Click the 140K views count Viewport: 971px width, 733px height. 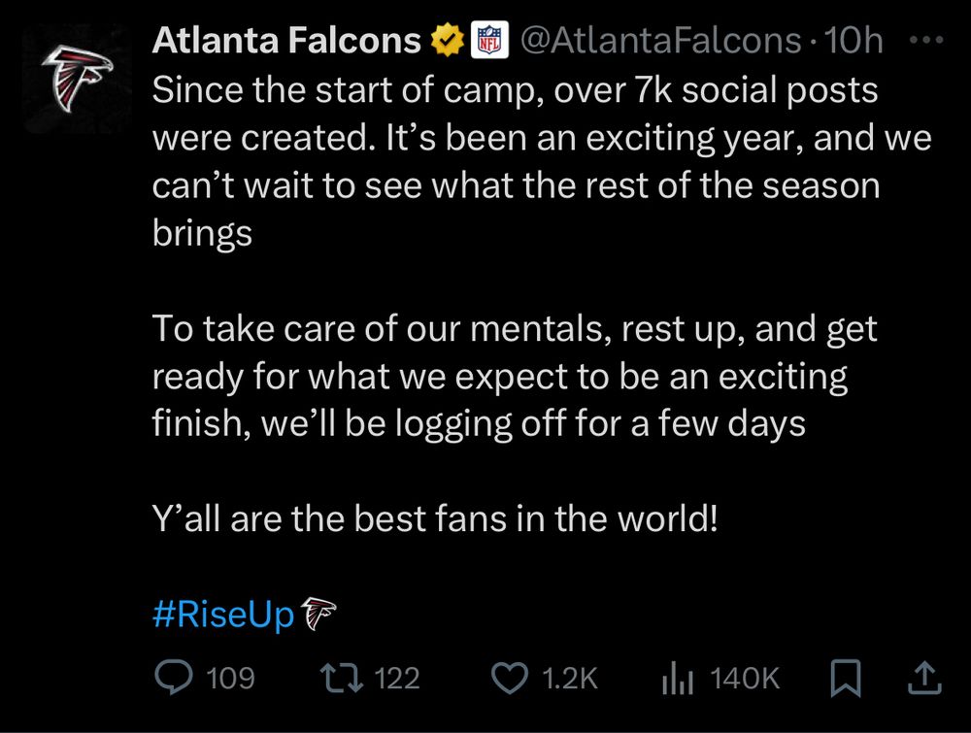745,678
